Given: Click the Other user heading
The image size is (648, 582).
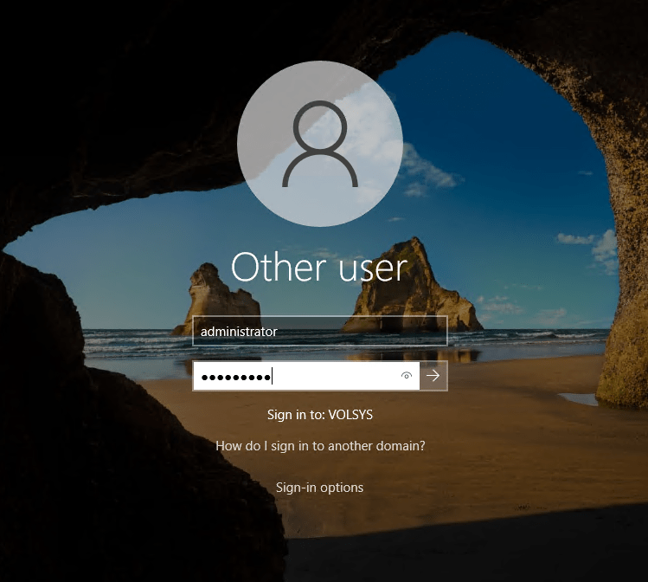Looking at the screenshot, I should coord(318,268).
